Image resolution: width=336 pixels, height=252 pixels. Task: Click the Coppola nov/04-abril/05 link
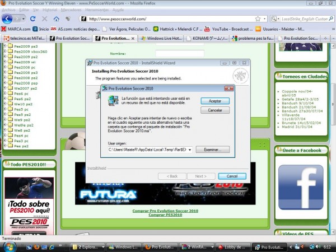pos(297,93)
